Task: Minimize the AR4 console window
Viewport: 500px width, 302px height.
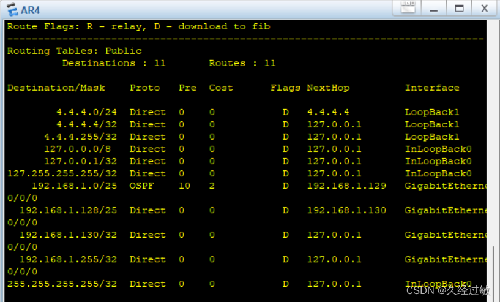Action: [x=434, y=8]
